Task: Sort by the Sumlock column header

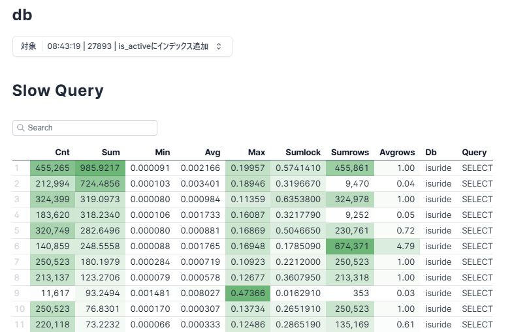Action: (303, 153)
